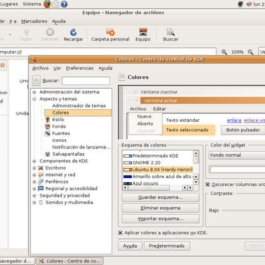Viewport: 265px width, 265px height.
Task: Toggle Aplicar colores a aplicaciones no KDE
Action: [120, 233]
